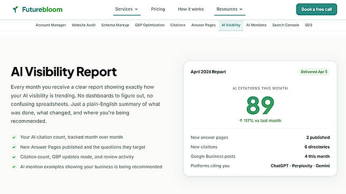Viewport: 346px width, 194px height.
Task: Click the Futurebloom sprout logo icon
Action: pos(15,9)
